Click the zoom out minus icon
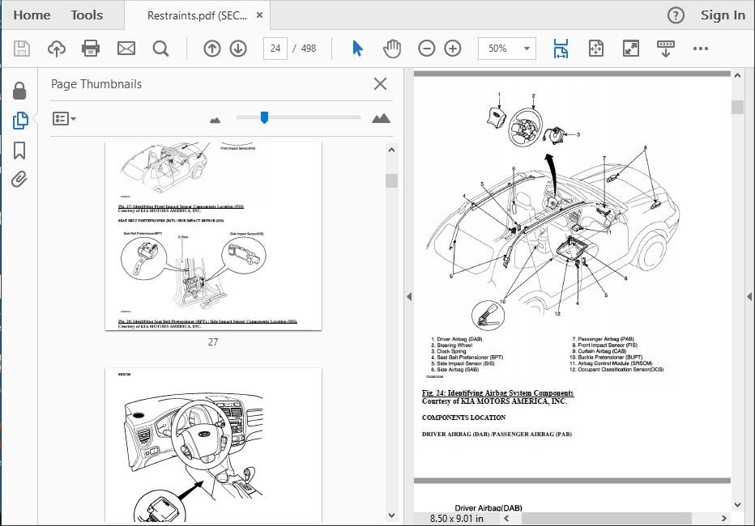The image size is (755, 526). pos(427,49)
